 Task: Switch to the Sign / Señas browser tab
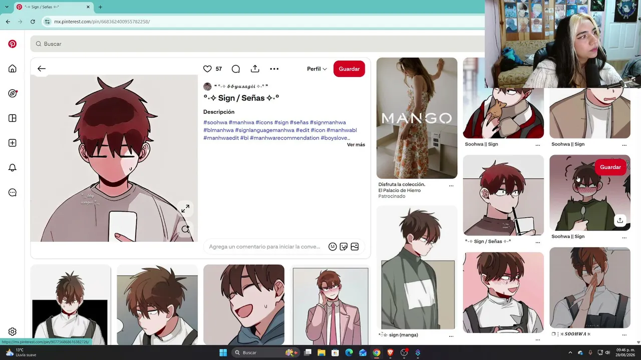tap(53, 7)
